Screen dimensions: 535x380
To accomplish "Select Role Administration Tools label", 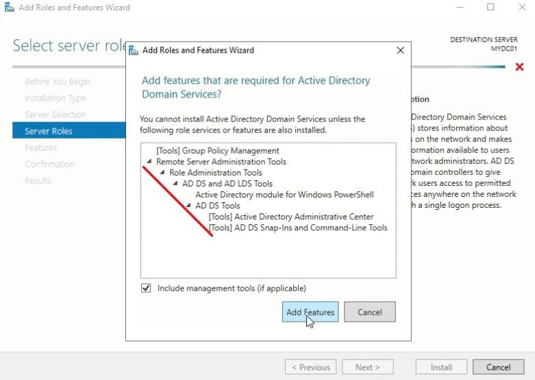I will click(x=216, y=173).
